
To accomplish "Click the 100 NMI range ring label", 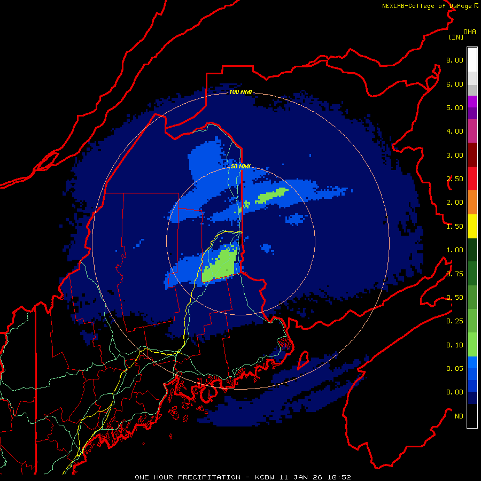I will coord(241,92).
